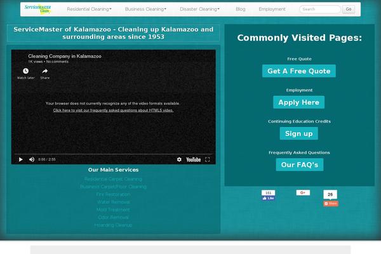Open the Fire Restoration link
Image resolution: width=381 pixels, height=254 pixels.
113,194
